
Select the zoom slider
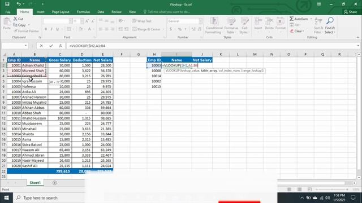(332, 189)
